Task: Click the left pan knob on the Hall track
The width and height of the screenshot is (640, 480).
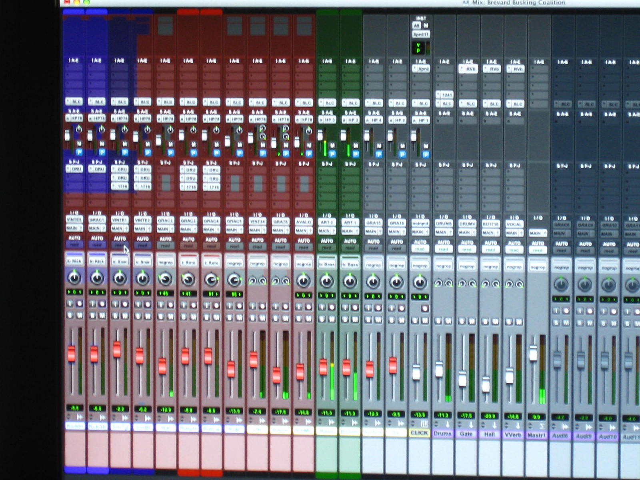Action: (x=486, y=284)
